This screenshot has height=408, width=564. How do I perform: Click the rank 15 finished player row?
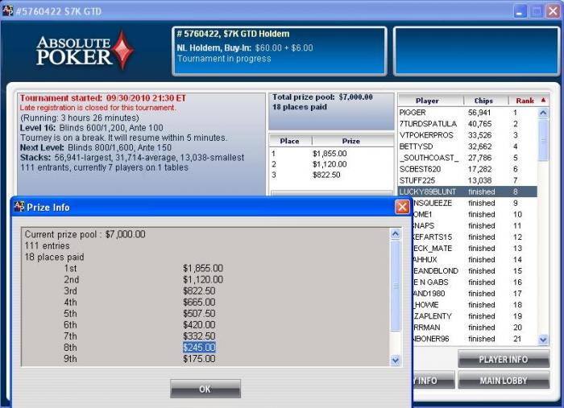coord(475,271)
